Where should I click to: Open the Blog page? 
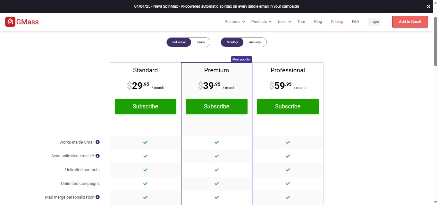(x=318, y=21)
